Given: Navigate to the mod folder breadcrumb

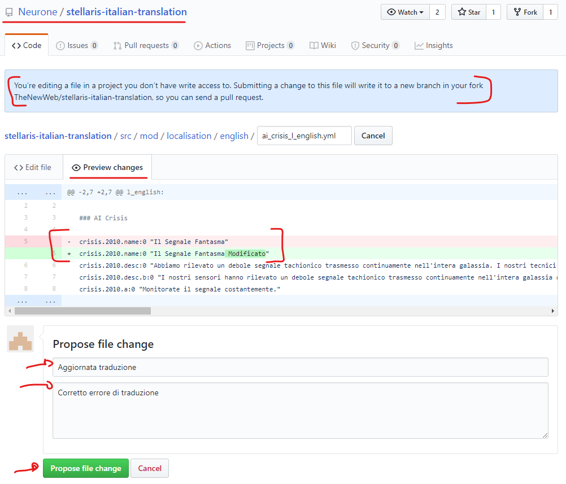Looking at the screenshot, I should tap(149, 136).
